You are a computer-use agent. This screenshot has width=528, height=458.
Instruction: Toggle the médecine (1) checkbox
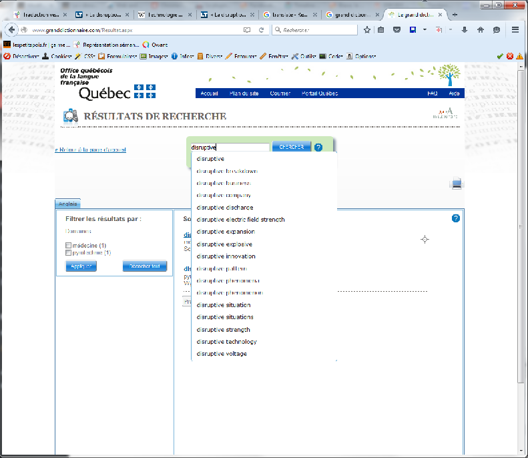(x=68, y=245)
